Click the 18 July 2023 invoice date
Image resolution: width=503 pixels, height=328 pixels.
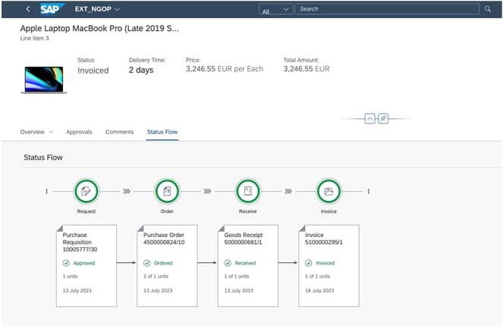(319, 291)
